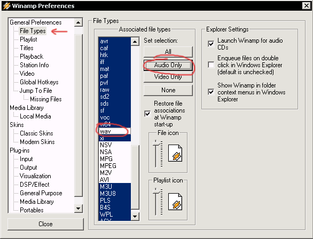Select General Preferences in the tree
Screen dimensions: 313x239
coord(36,22)
